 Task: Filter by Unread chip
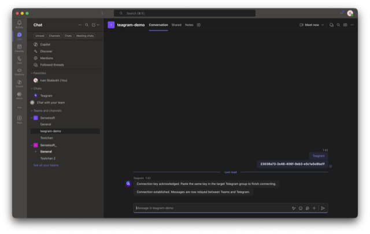pos(40,36)
